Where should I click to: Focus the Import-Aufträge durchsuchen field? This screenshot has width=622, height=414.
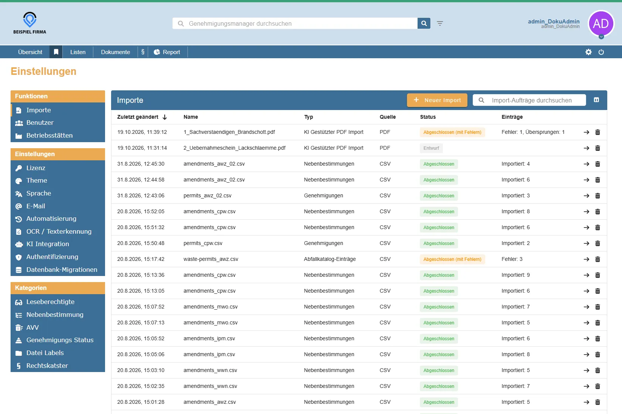click(529, 100)
